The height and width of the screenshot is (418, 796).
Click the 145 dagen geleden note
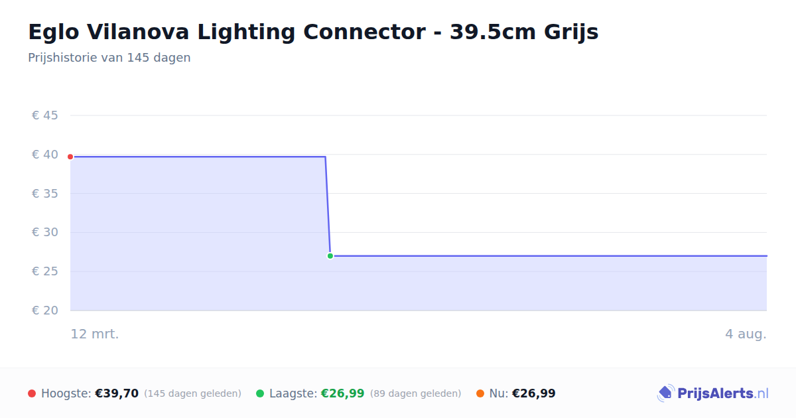point(192,393)
